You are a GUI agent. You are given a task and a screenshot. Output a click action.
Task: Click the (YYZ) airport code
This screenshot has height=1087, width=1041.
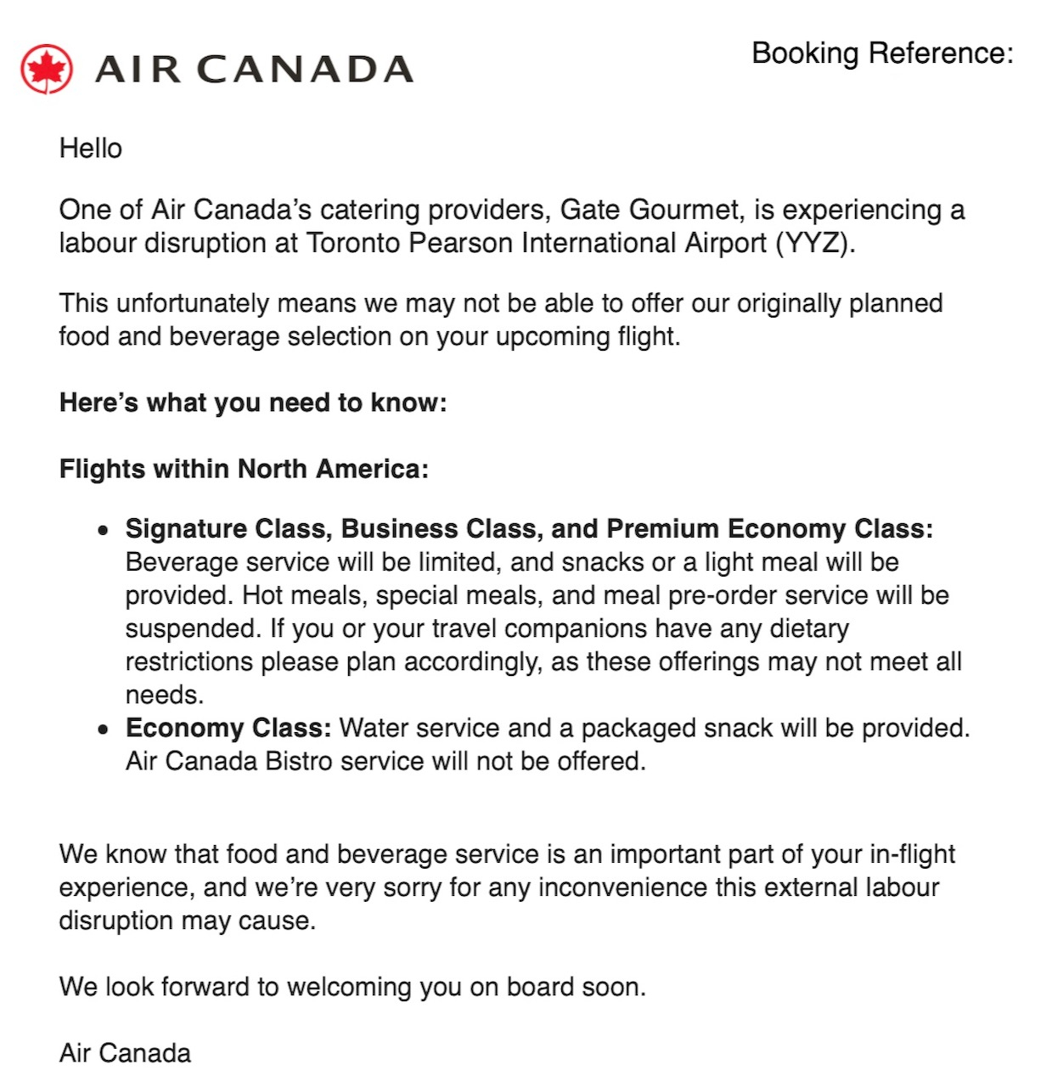tap(813, 244)
